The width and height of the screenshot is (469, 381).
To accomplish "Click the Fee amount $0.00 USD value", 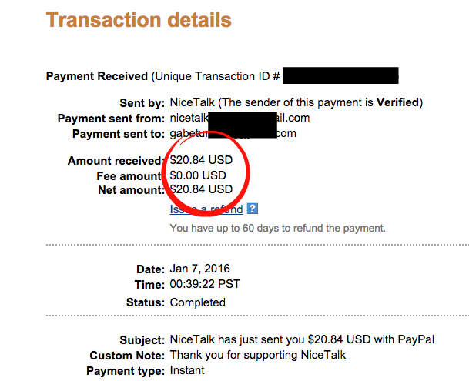I will tap(198, 175).
